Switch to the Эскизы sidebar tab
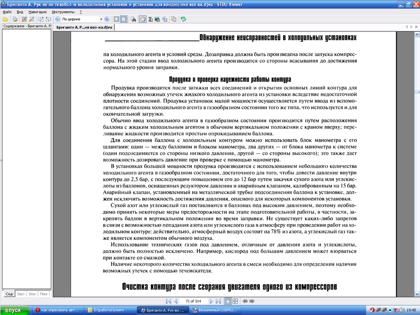 [x=32, y=294]
